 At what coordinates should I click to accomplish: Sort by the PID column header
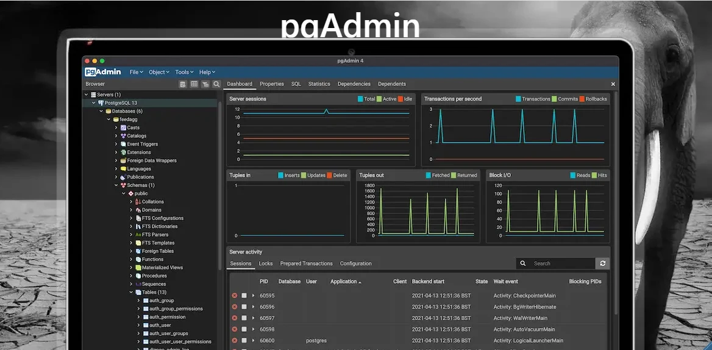coord(264,282)
